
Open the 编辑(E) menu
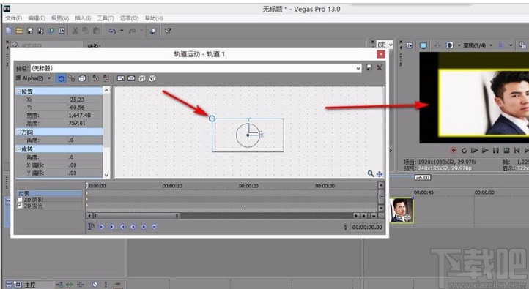coord(37,18)
